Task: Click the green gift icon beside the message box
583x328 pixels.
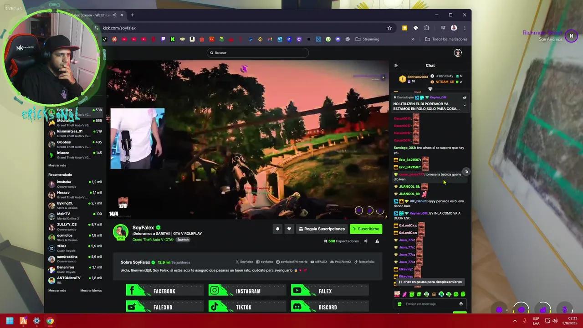Action: (399, 304)
